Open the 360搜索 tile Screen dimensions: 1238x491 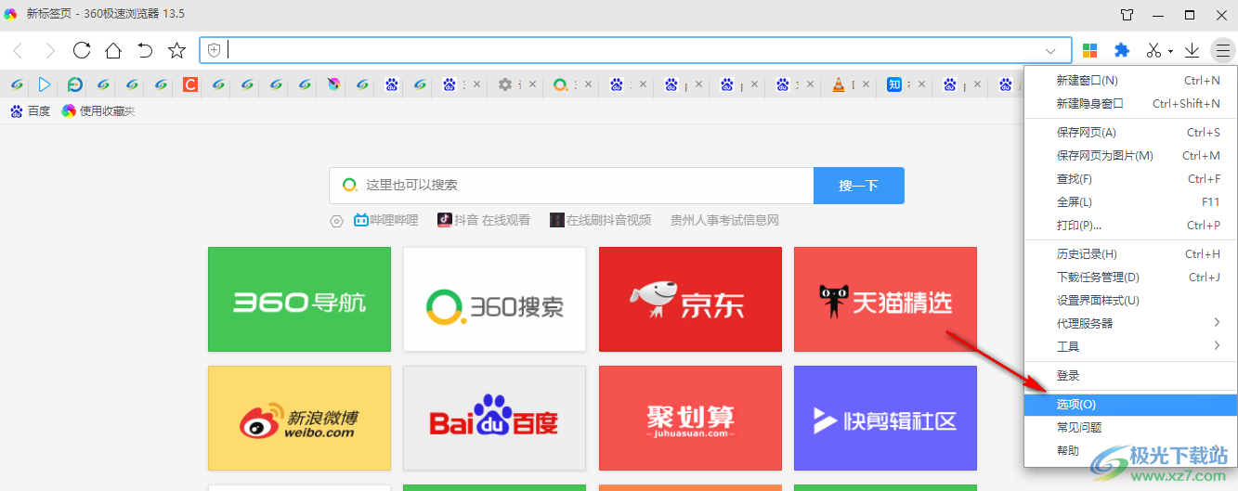pyautogui.click(x=494, y=300)
